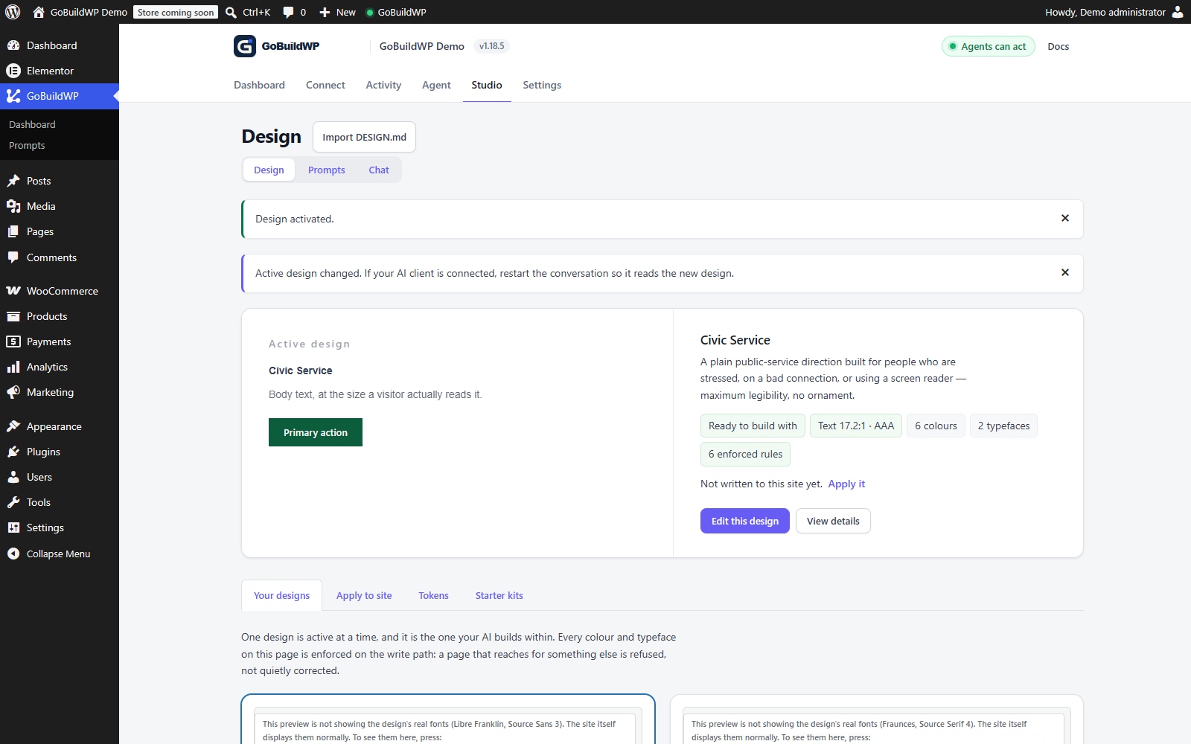Click the View details button
The image size is (1191, 744).
(833, 521)
